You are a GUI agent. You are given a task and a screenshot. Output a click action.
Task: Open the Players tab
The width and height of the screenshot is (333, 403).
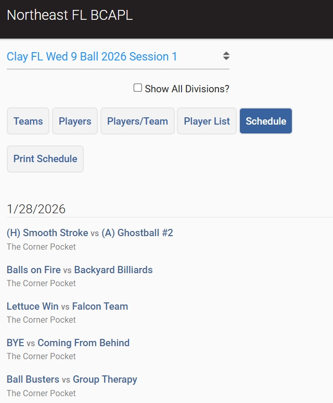point(75,121)
